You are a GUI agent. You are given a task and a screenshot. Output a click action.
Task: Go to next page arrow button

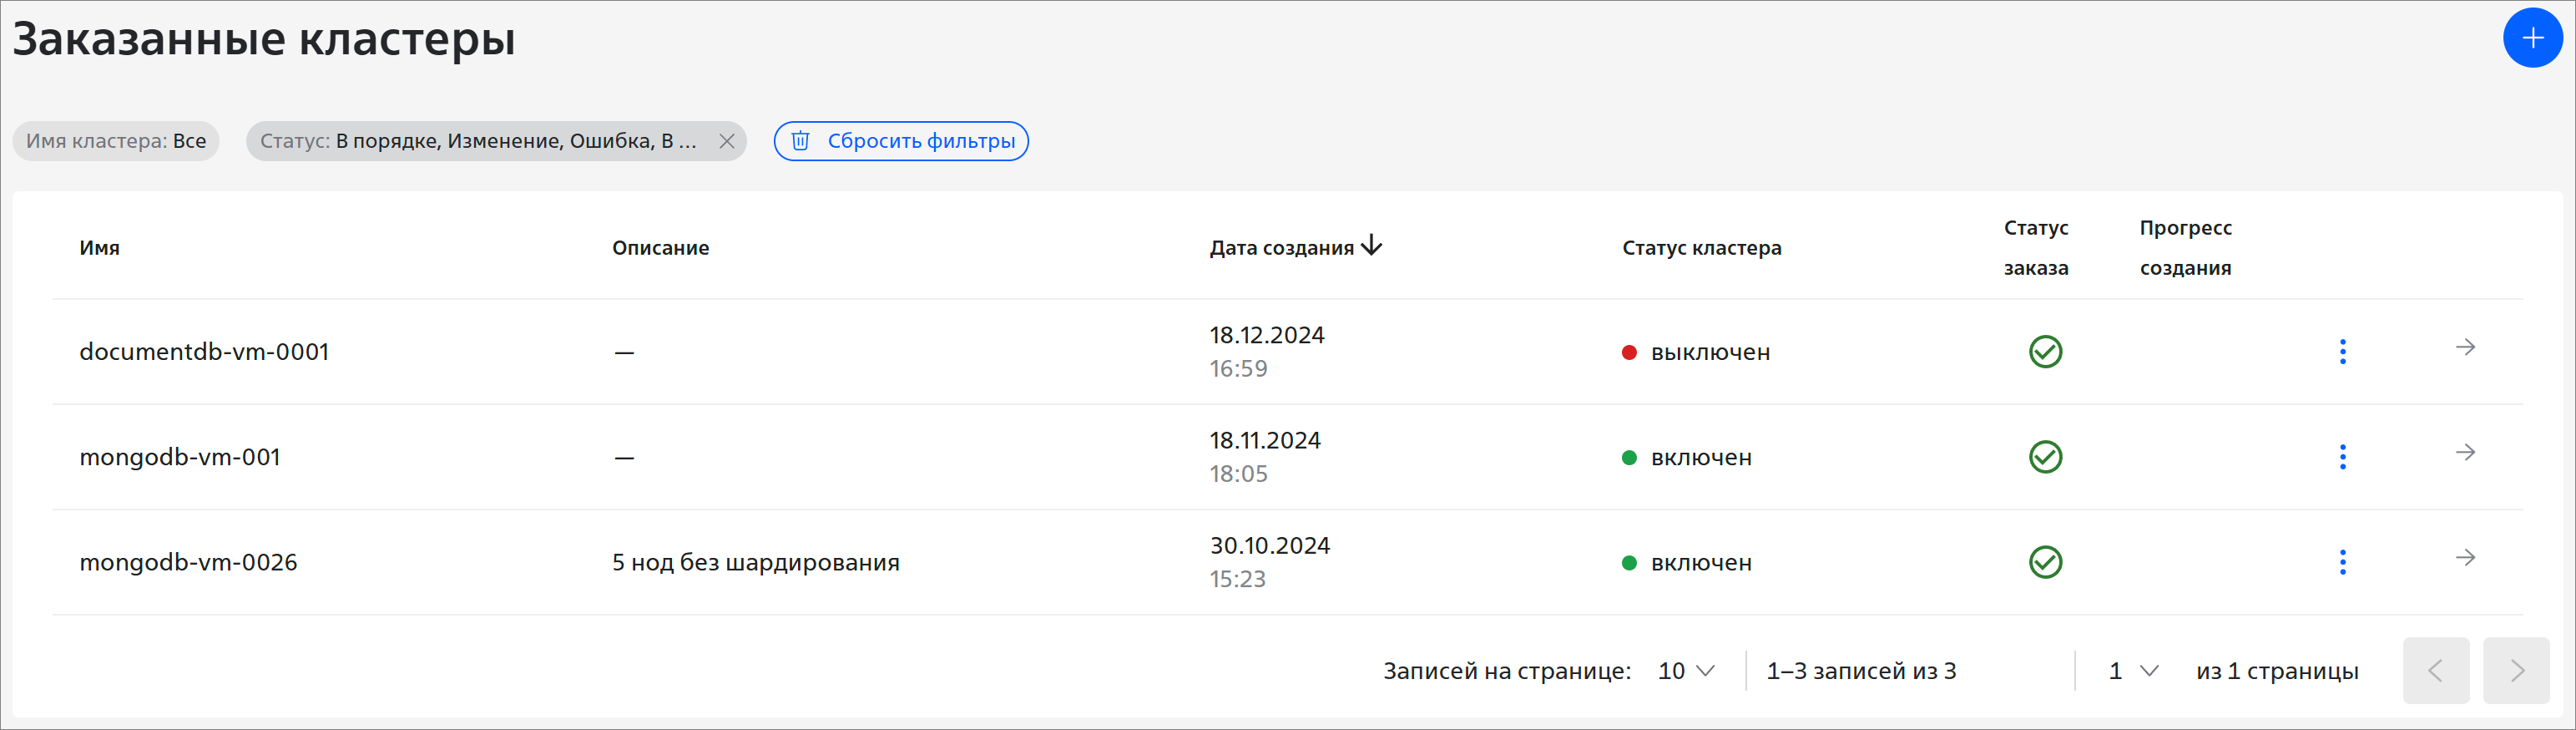tap(2516, 671)
